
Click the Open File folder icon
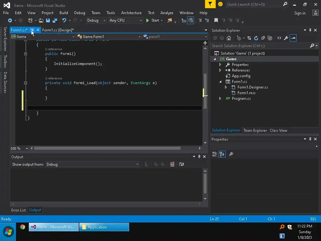click(x=41, y=20)
